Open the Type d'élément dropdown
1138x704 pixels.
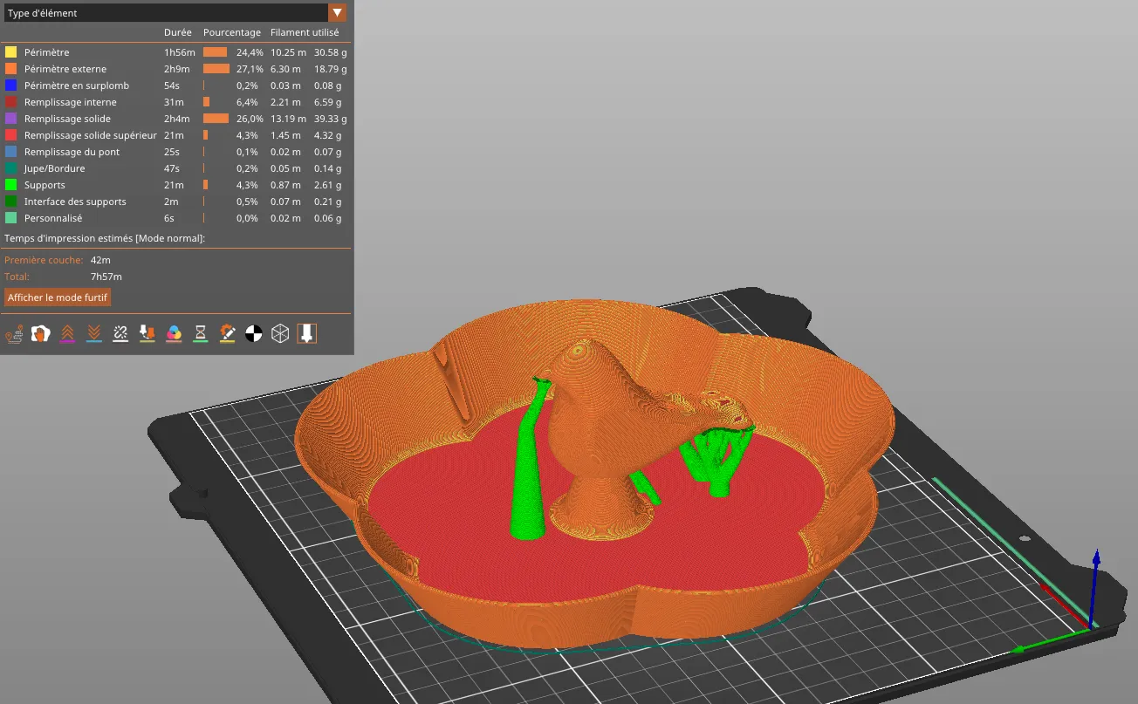pos(337,13)
